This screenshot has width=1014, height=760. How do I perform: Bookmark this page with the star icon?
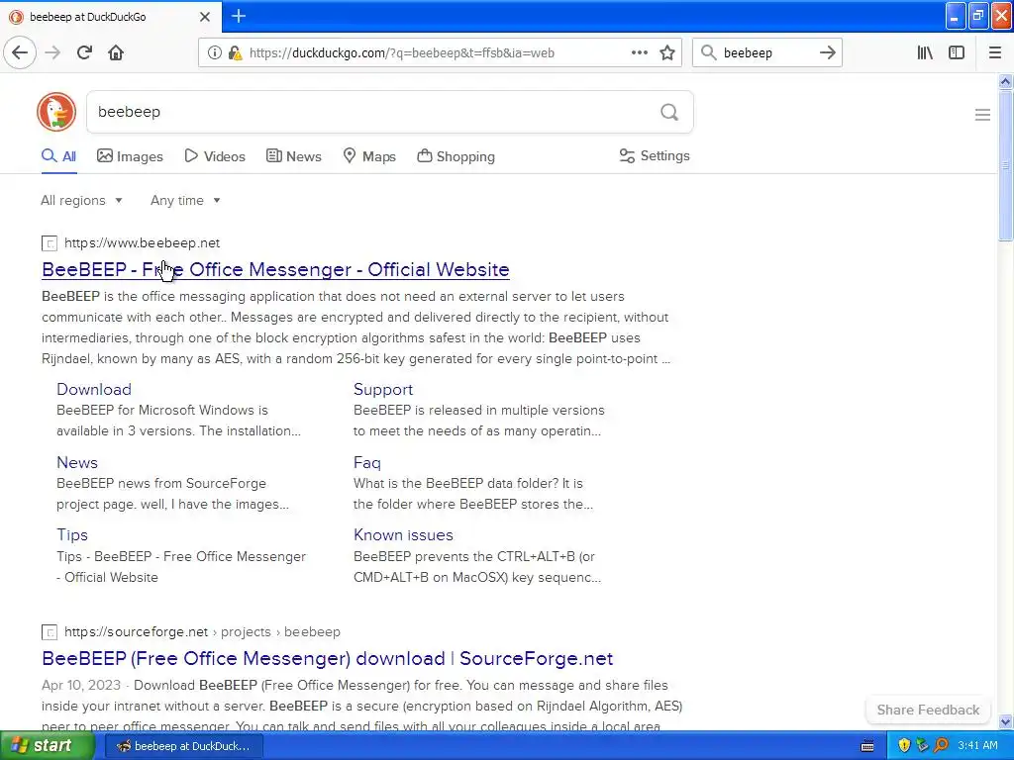(x=667, y=53)
